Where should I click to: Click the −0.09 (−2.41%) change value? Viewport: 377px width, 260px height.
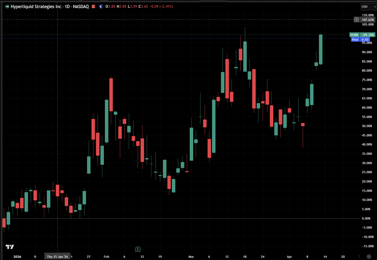161,6
